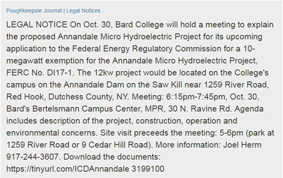Click the tinyurl.com/ICDAnnandale web address

click(68, 169)
